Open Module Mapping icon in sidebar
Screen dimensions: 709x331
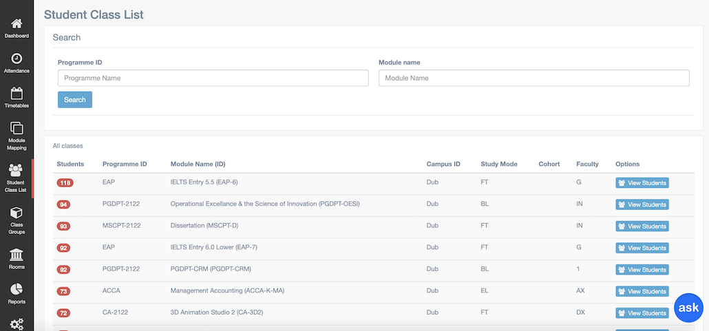pos(17,129)
